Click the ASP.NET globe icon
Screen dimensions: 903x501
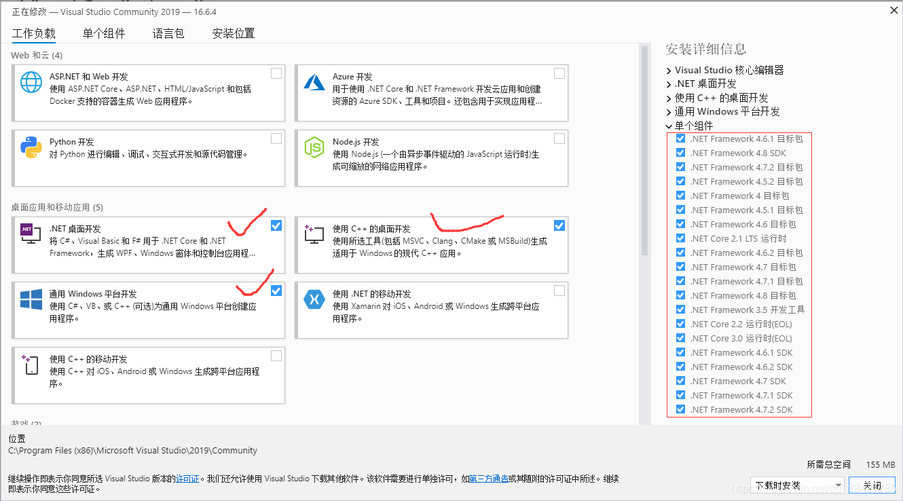(x=31, y=82)
